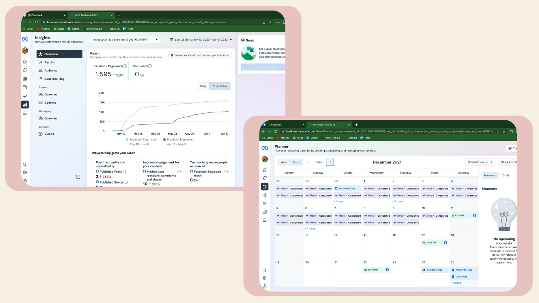539x303 pixels.
Task: Open Notifications bell in the Insights window sidebar
Action: [25, 70]
